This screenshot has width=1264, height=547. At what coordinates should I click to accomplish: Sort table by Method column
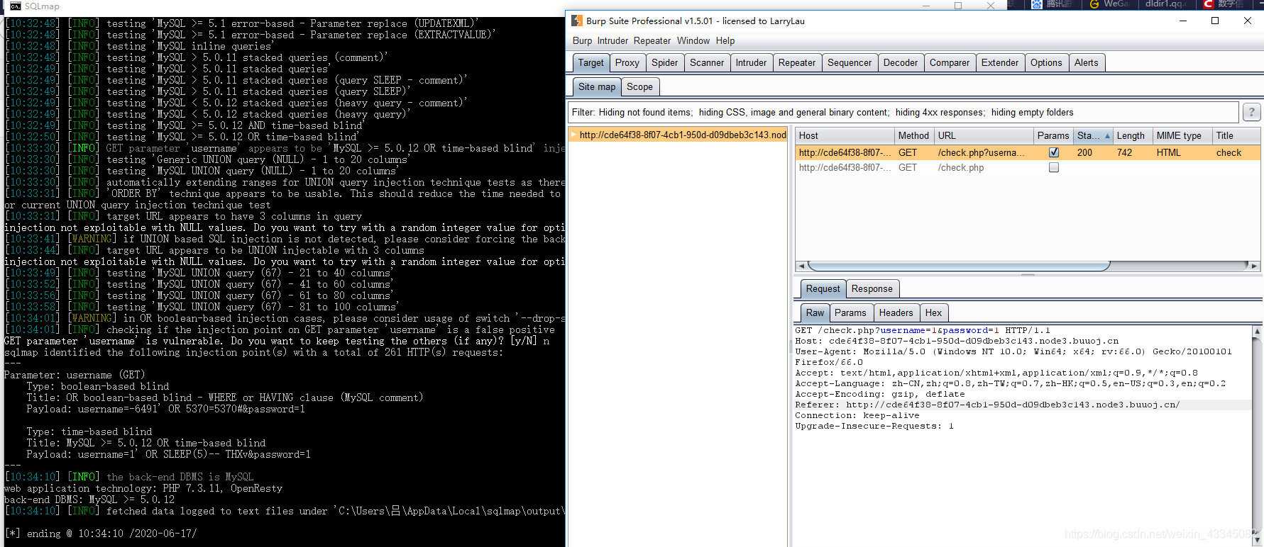click(x=913, y=135)
